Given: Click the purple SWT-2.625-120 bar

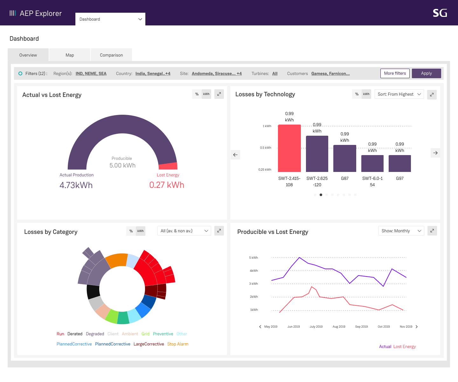Looking at the screenshot, I should coord(317,154).
